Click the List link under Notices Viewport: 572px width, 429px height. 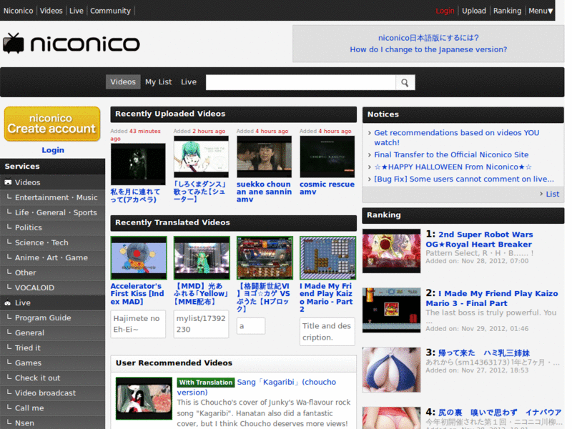[552, 194]
